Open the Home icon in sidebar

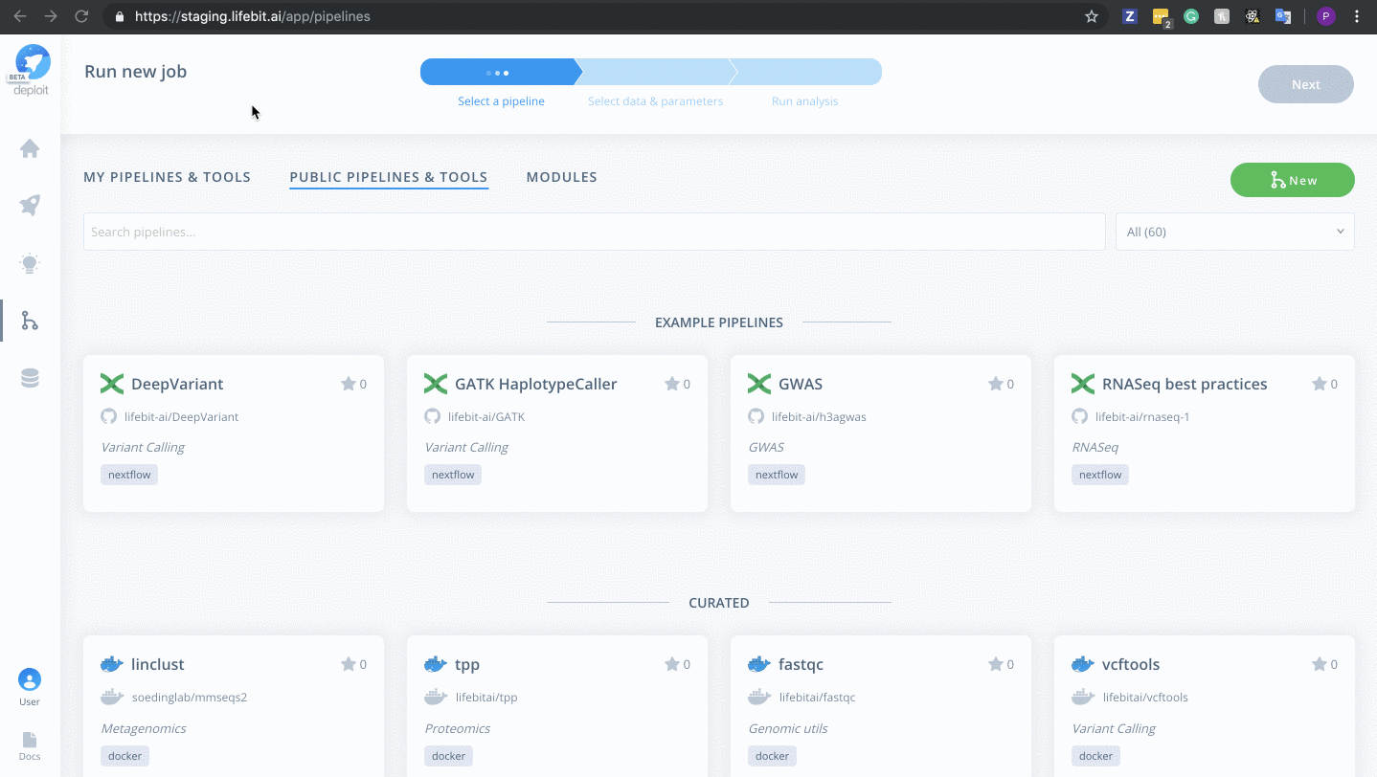pos(30,148)
